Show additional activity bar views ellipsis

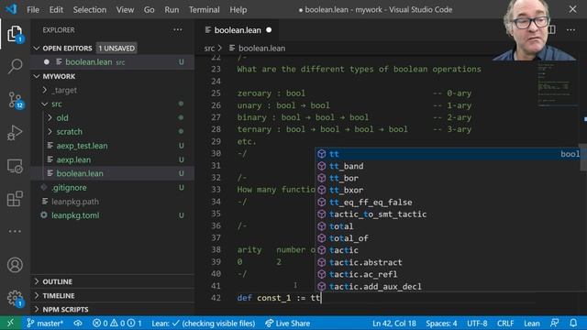point(15,231)
